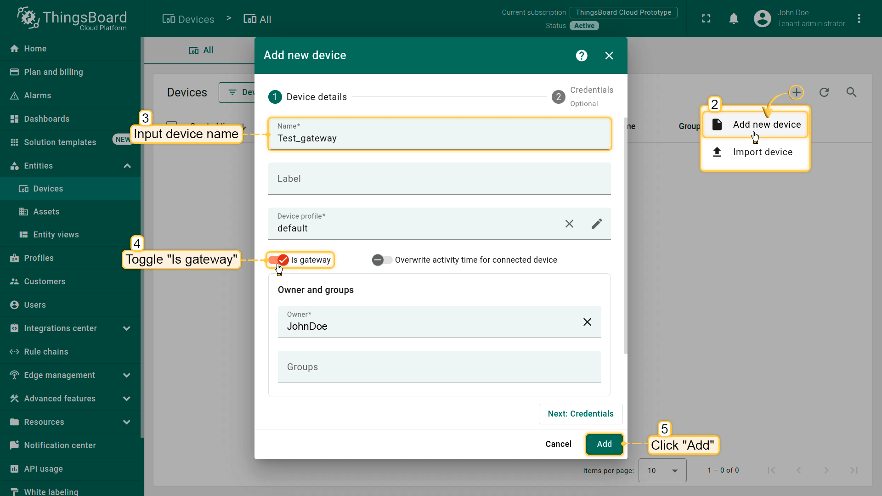Toggle the Is gateway switch
Screen dimensions: 882x496
278,260
